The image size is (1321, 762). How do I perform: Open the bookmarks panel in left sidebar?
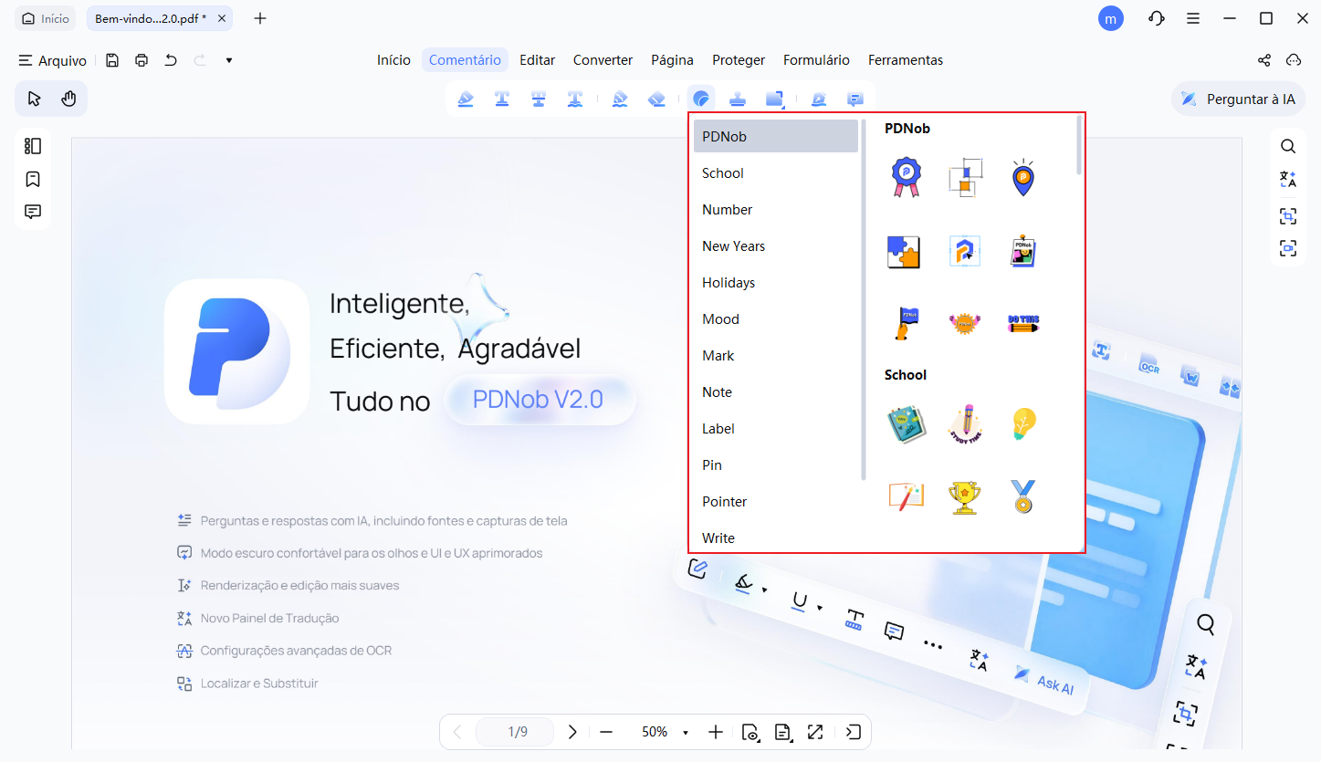coord(33,178)
